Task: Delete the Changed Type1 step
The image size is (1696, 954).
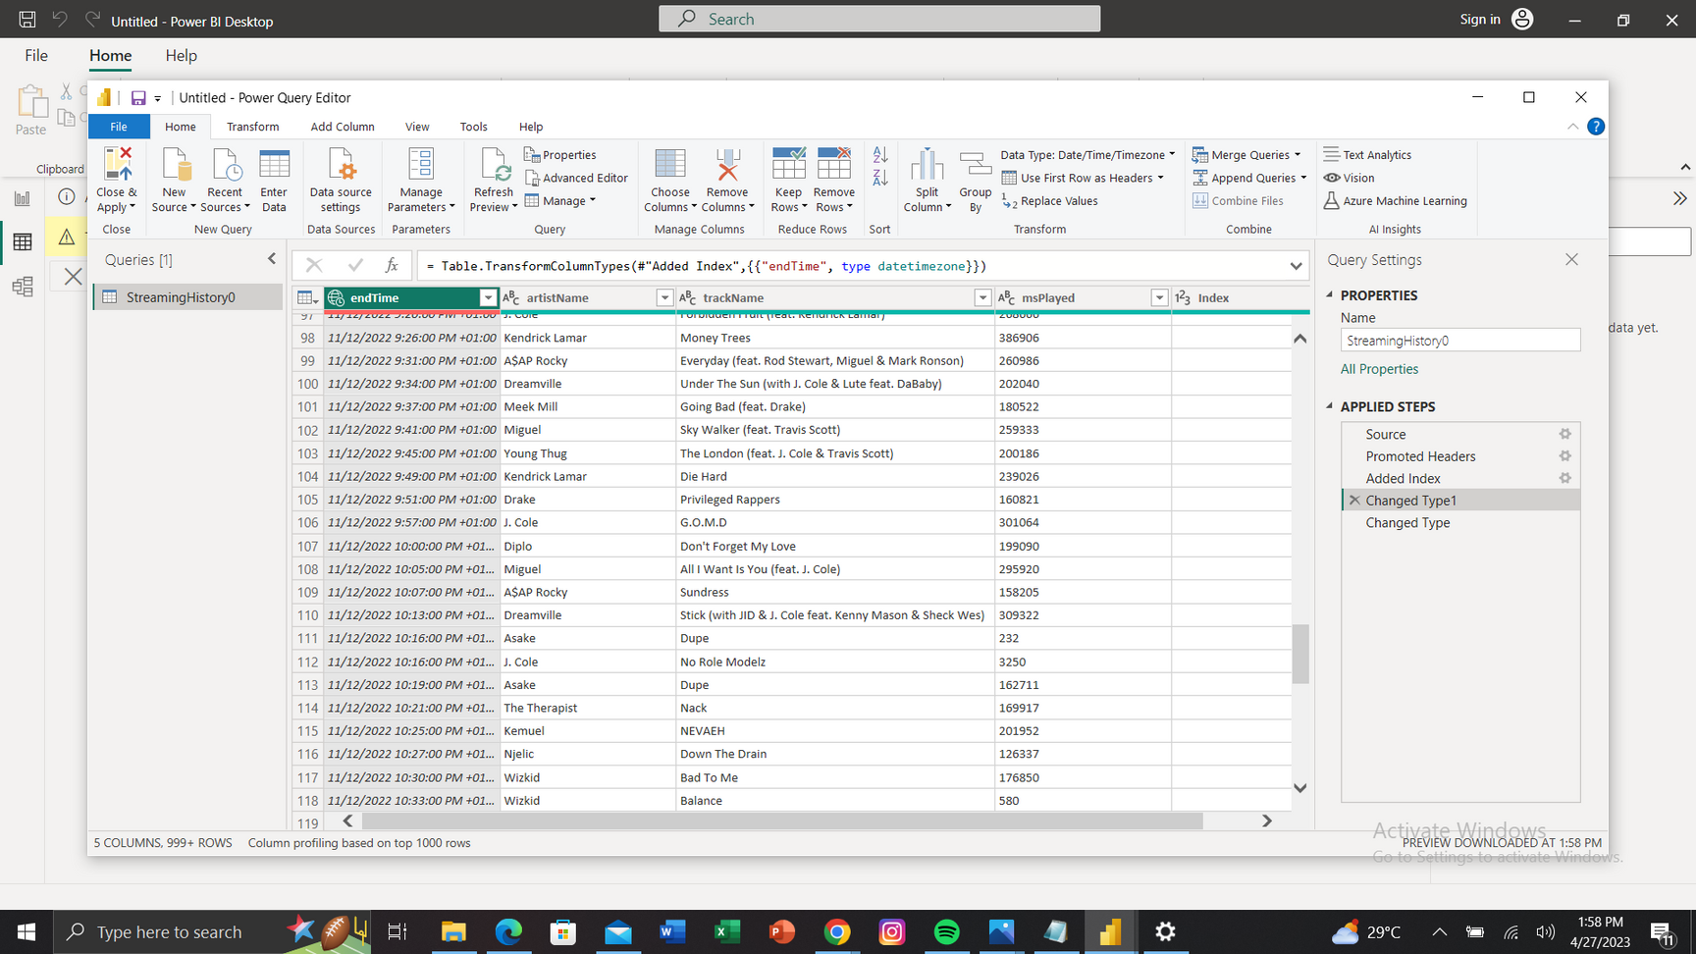Action: [1354, 501]
